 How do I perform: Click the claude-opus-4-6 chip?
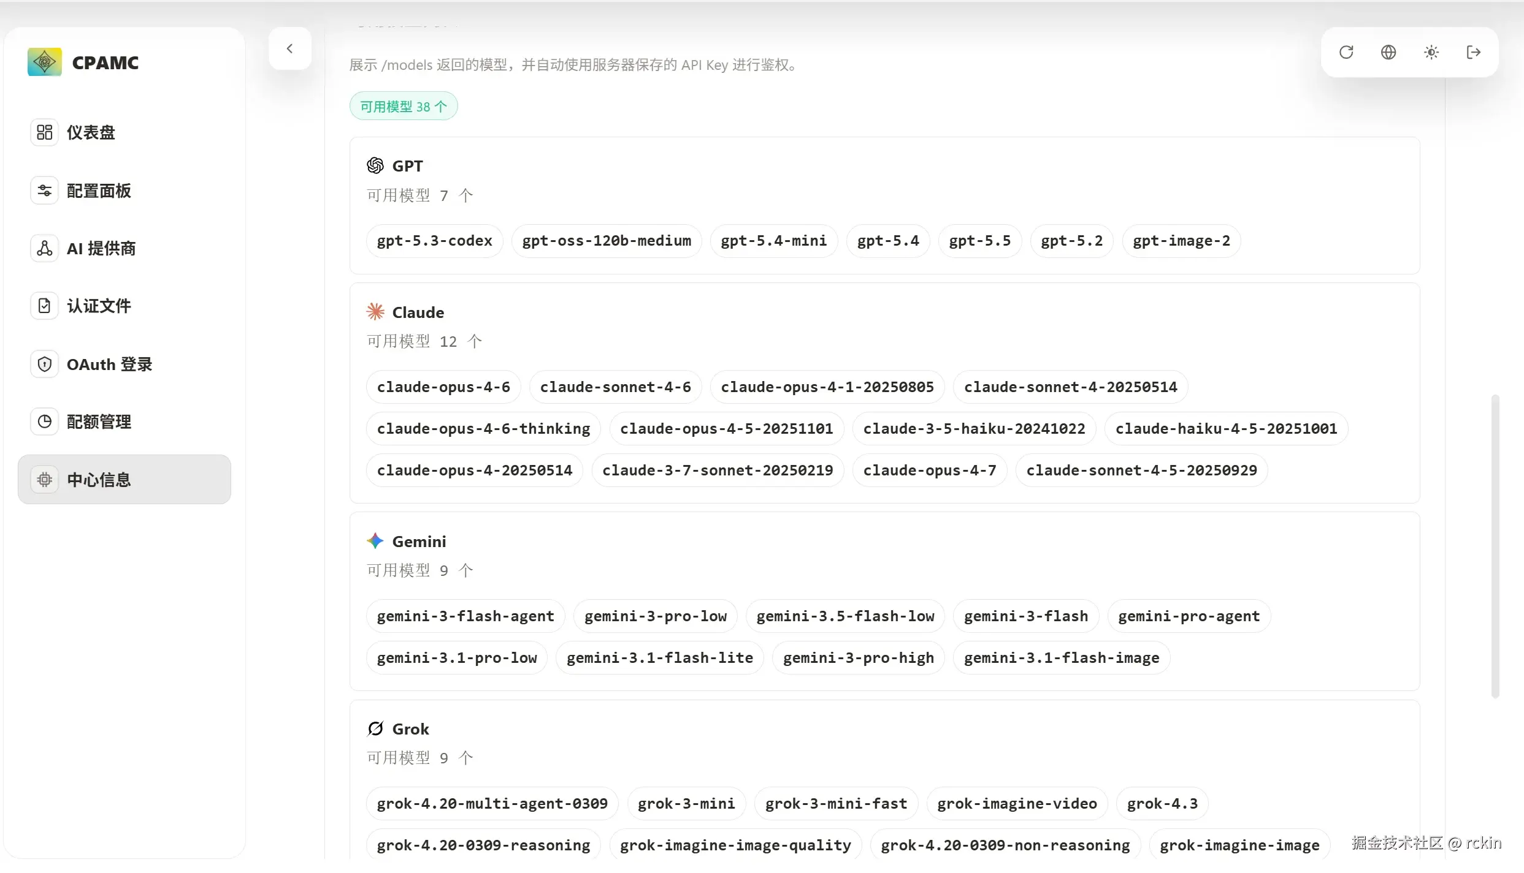pos(443,387)
